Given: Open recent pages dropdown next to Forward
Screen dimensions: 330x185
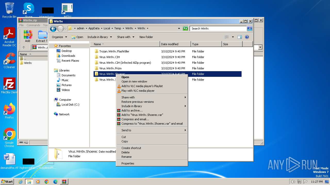Looking at the screenshot, I should 65,29.
